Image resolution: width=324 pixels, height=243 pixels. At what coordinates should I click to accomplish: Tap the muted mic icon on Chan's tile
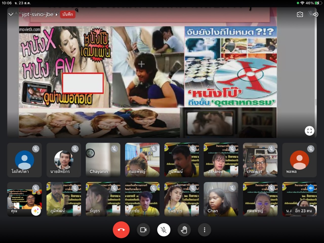pyautogui.click(x=232, y=188)
